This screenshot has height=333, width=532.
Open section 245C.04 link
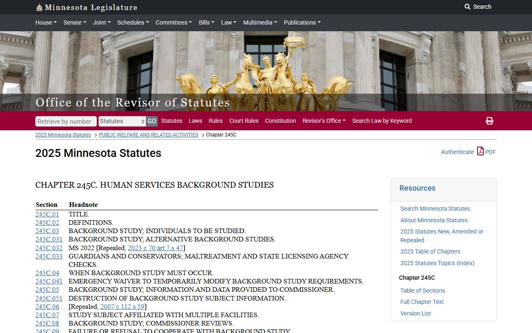click(47, 273)
